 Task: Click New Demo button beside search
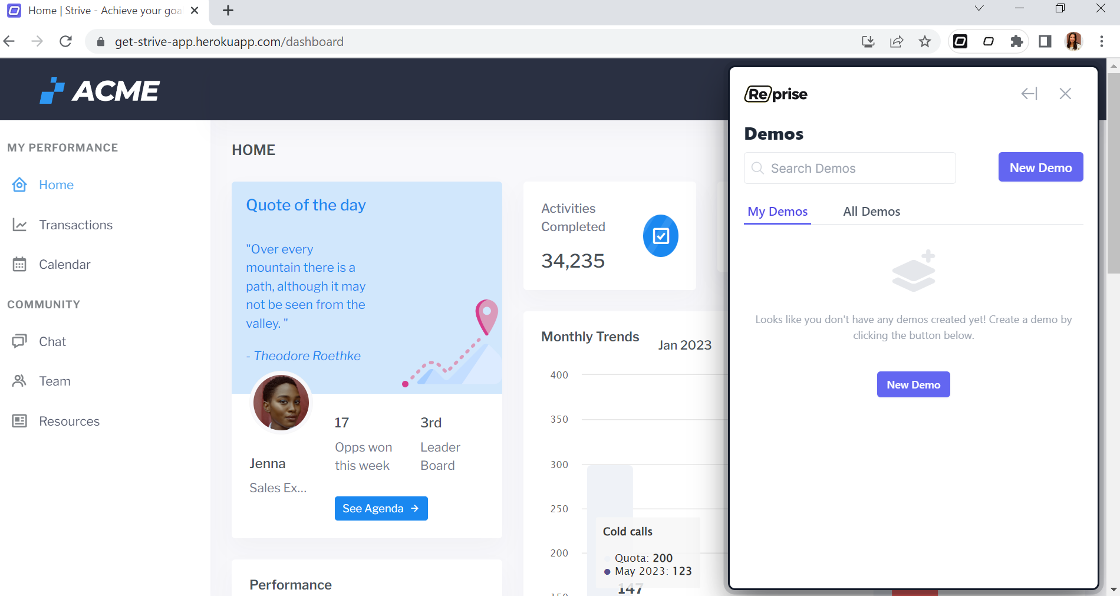click(x=1040, y=167)
